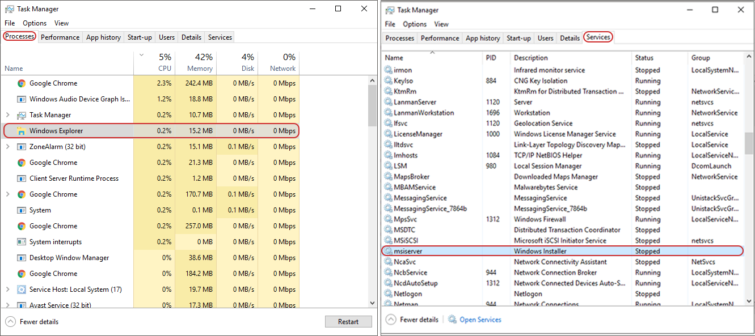Screen dimensions: 755x336
Task: Click the 'NcdAutoSetup' service name
Action: coord(415,283)
